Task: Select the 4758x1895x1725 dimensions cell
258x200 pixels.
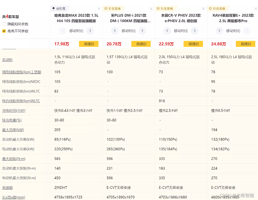Action: pos(68,197)
